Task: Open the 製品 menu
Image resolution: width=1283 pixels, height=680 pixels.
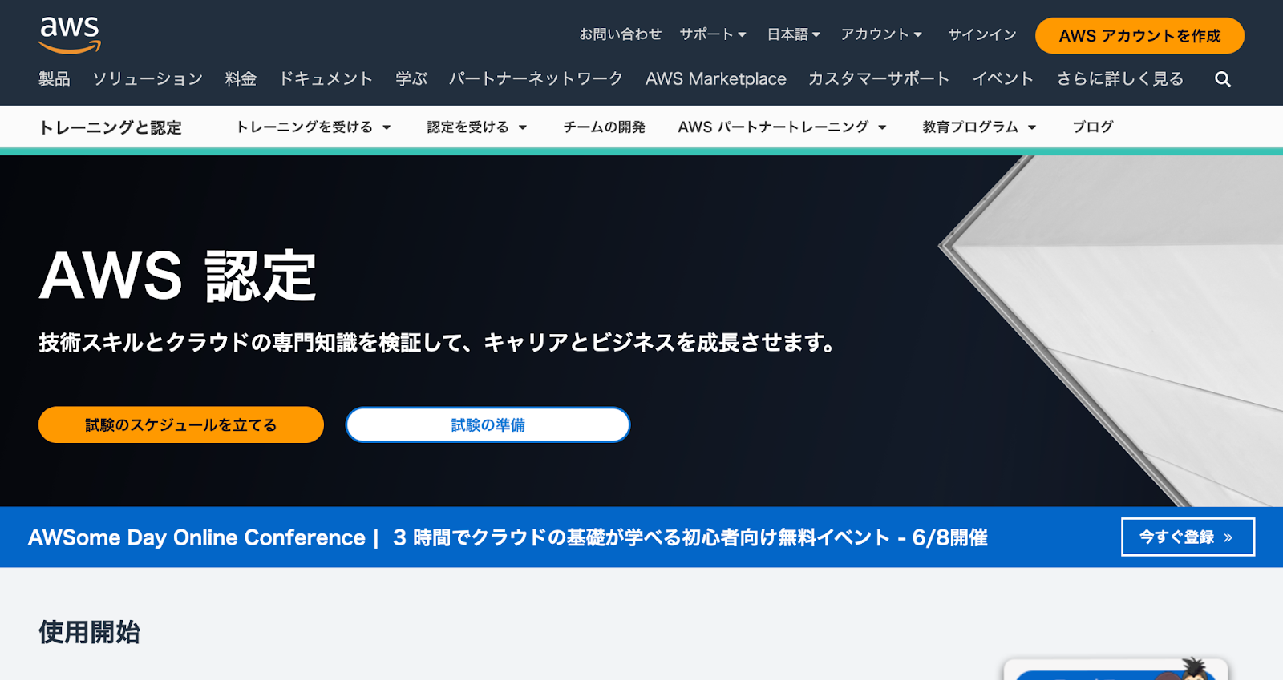Action: [x=55, y=78]
